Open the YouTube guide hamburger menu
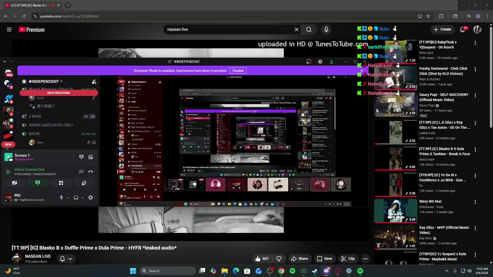The image size is (493, 277). pos(9,30)
